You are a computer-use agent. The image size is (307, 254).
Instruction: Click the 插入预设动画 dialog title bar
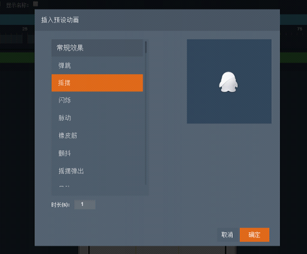pos(157,20)
